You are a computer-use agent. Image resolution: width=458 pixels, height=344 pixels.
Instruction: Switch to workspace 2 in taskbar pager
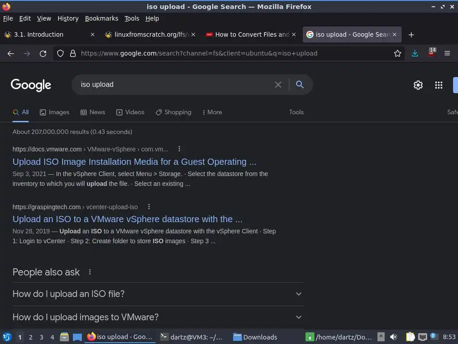pyautogui.click(x=31, y=338)
